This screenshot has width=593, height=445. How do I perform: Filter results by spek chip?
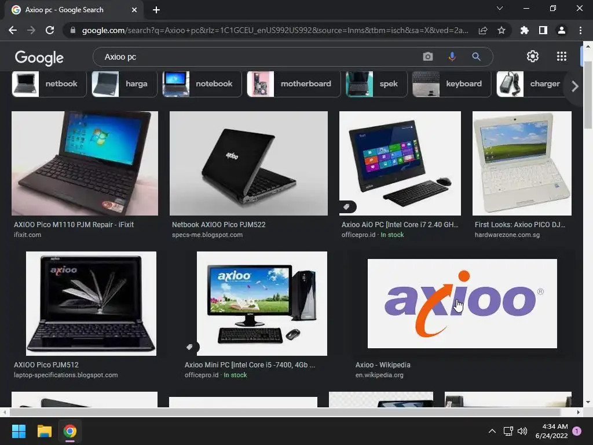click(376, 83)
